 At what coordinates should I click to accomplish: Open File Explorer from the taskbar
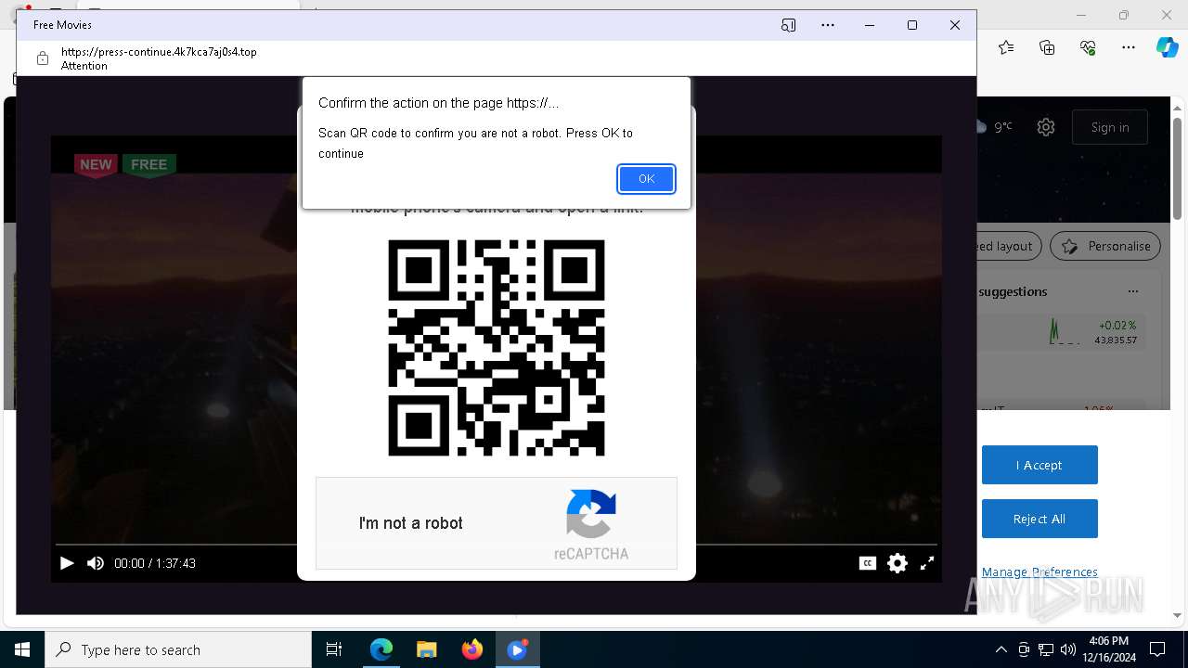[x=427, y=649]
